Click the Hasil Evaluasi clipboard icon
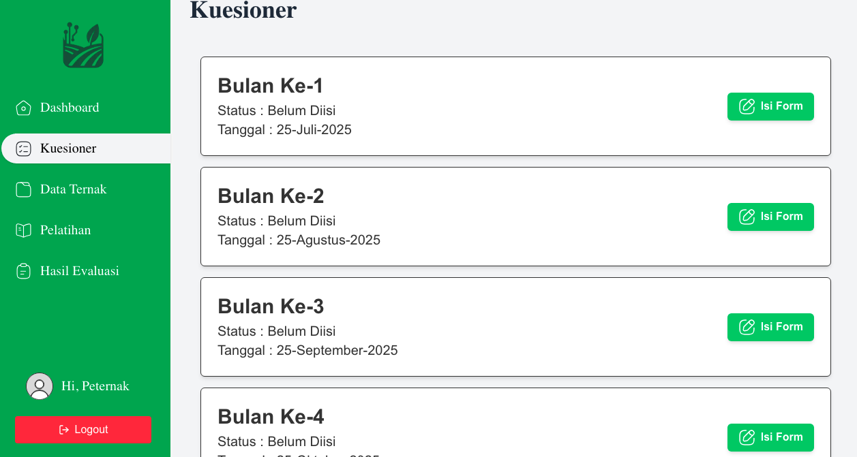Screen dimensions: 857x457 click(23, 271)
